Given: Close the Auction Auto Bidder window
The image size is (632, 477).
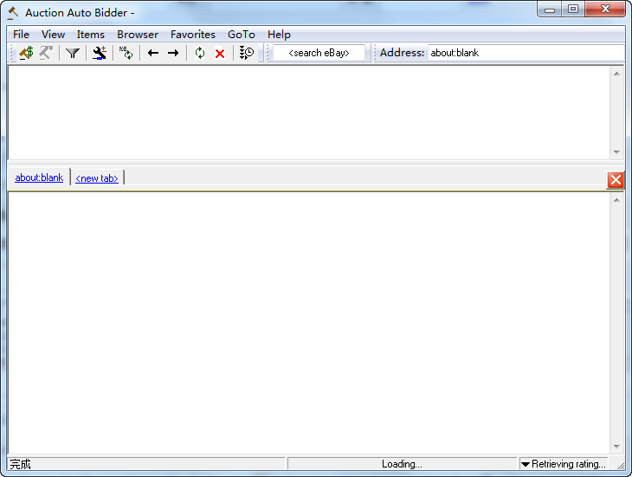Looking at the screenshot, I should pyautogui.click(x=605, y=10).
